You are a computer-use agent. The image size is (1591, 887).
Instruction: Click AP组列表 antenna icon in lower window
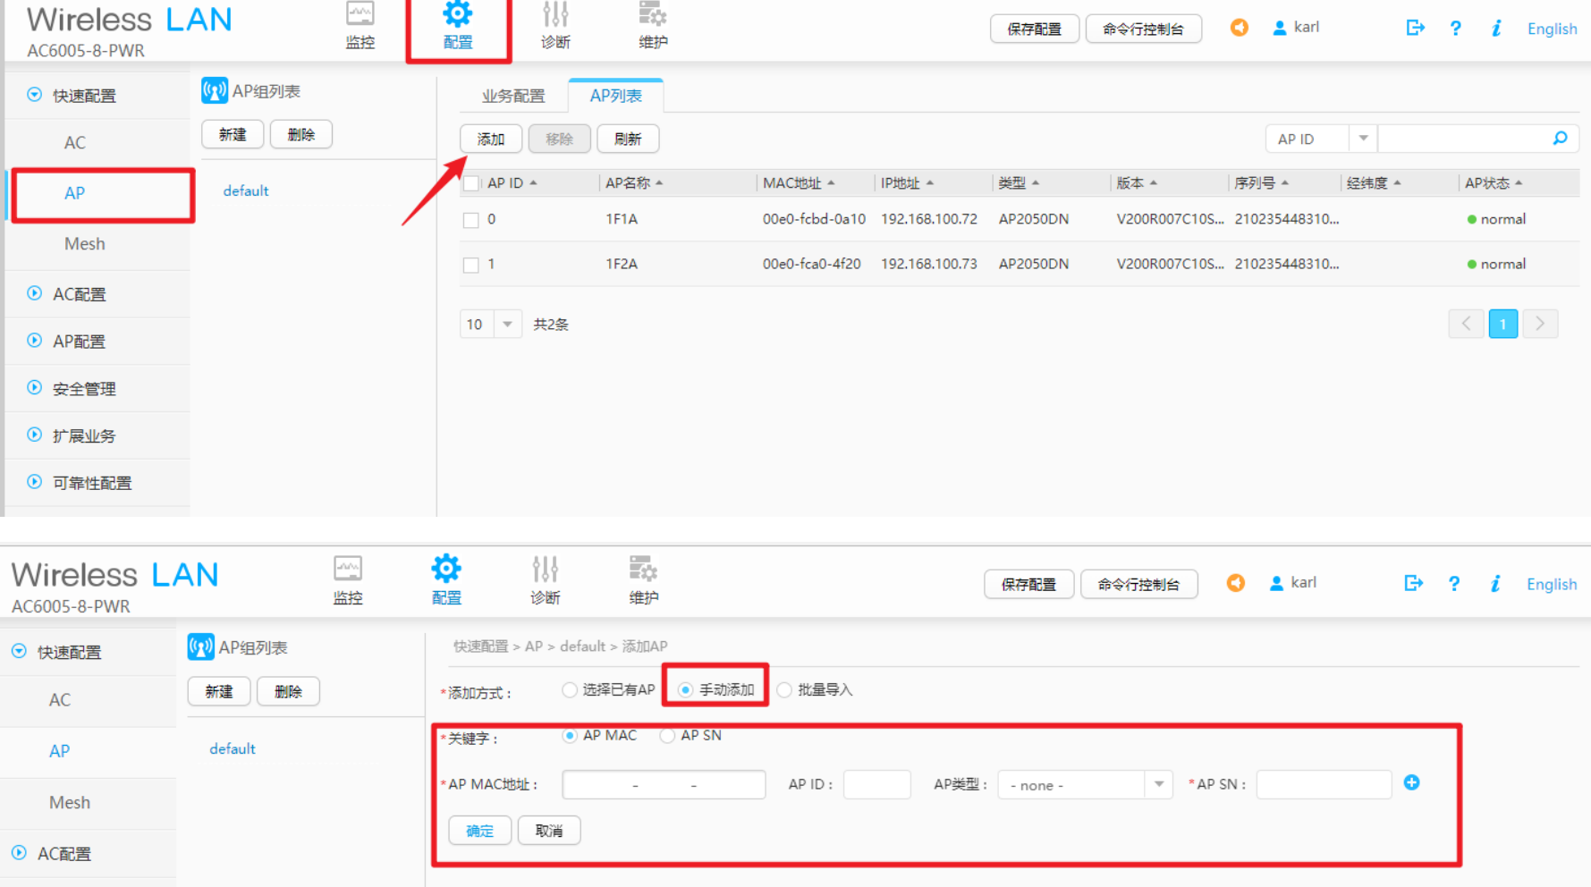(200, 646)
